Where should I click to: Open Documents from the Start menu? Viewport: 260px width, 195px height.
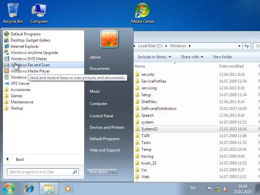point(100,69)
